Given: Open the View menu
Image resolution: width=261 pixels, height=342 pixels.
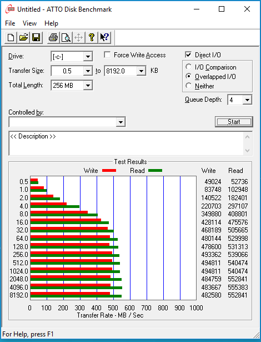Looking at the screenshot, I should point(29,23).
